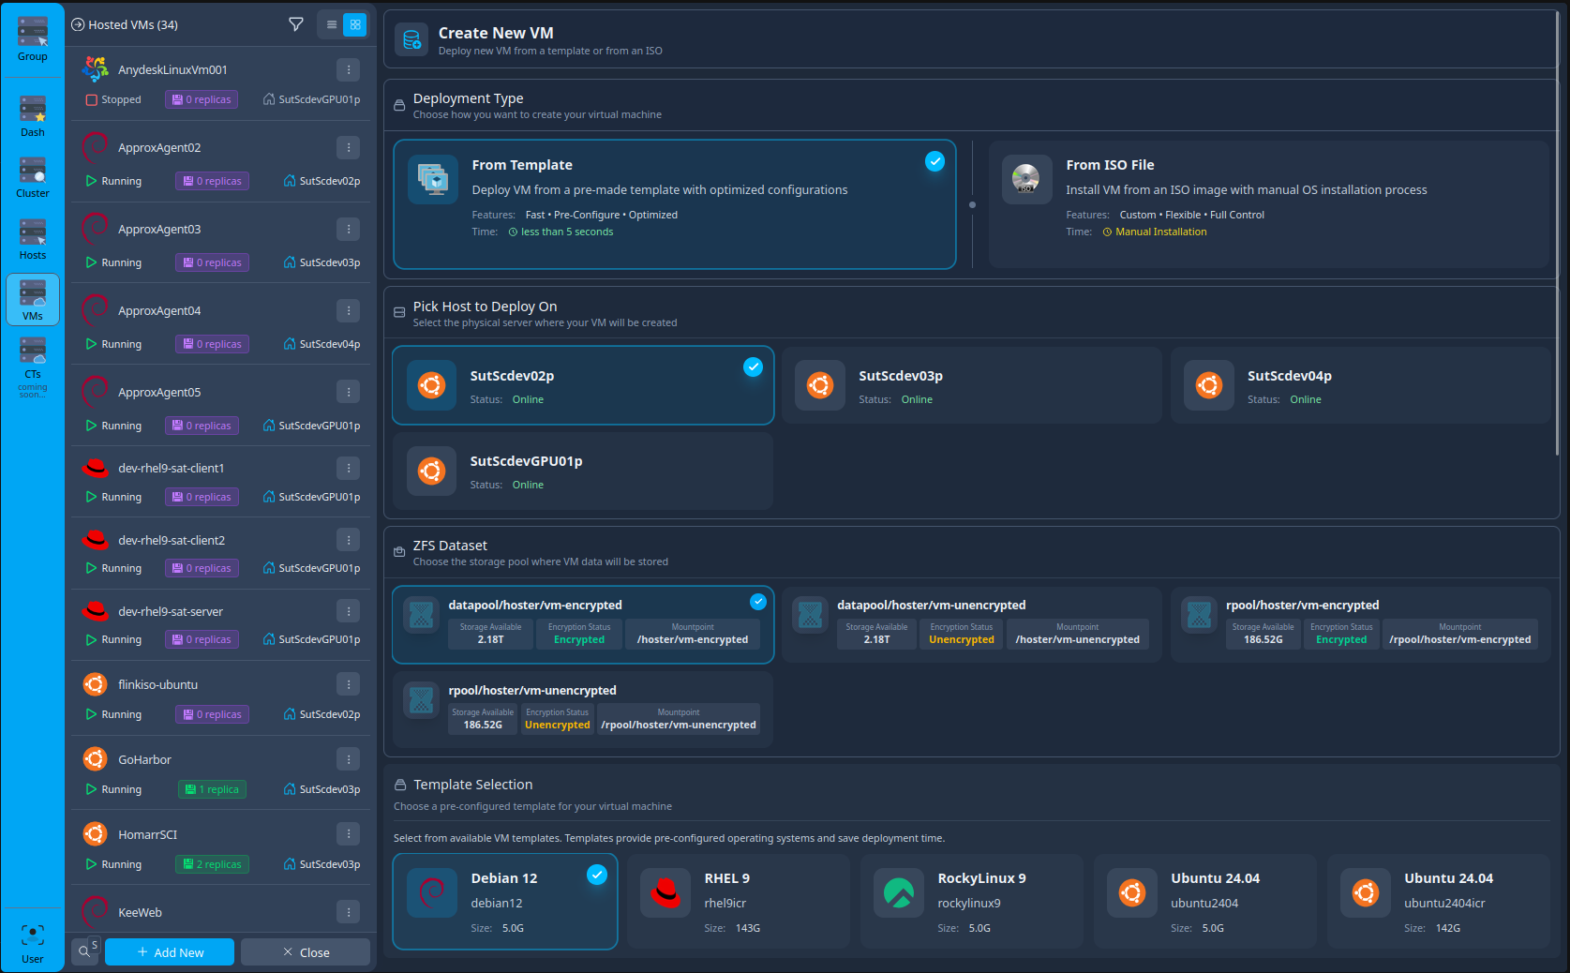This screenshot has width=1570, height=973.
Task: Switch the VM list to list view
Action: [330, 24]
